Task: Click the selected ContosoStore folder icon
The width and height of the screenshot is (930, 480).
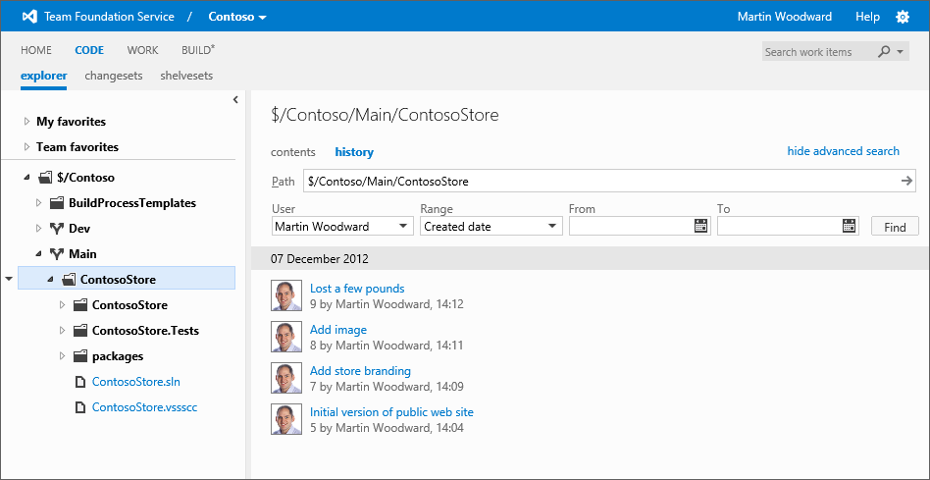Action: (x=69, y=279)
